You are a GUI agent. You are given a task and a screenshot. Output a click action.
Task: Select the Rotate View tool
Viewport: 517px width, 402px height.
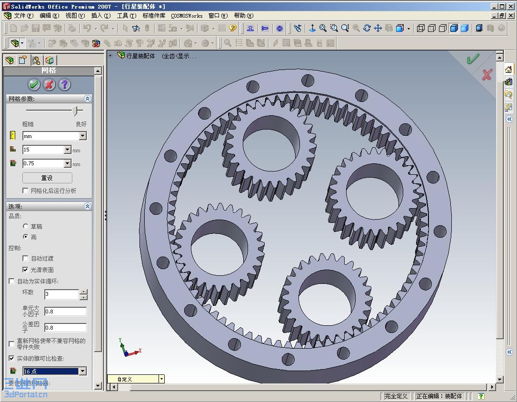coord(367,29)
